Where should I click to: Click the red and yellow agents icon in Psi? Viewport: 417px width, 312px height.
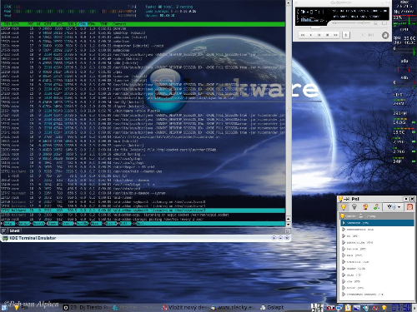click(x=365, y=207)
